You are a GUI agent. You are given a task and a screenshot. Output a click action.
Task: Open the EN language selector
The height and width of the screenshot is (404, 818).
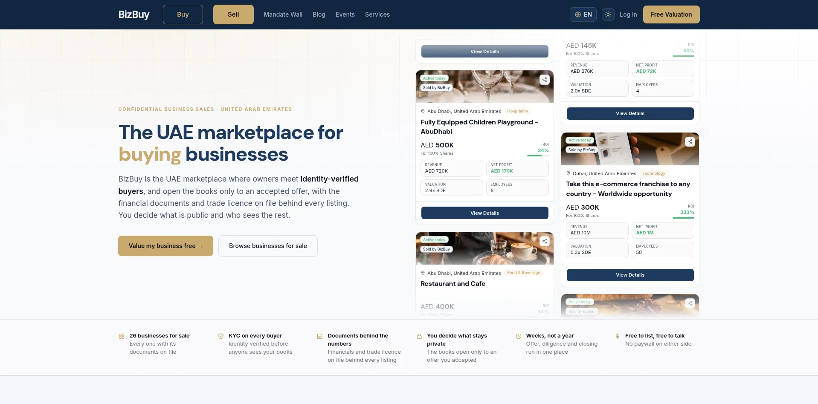[583, 14]
